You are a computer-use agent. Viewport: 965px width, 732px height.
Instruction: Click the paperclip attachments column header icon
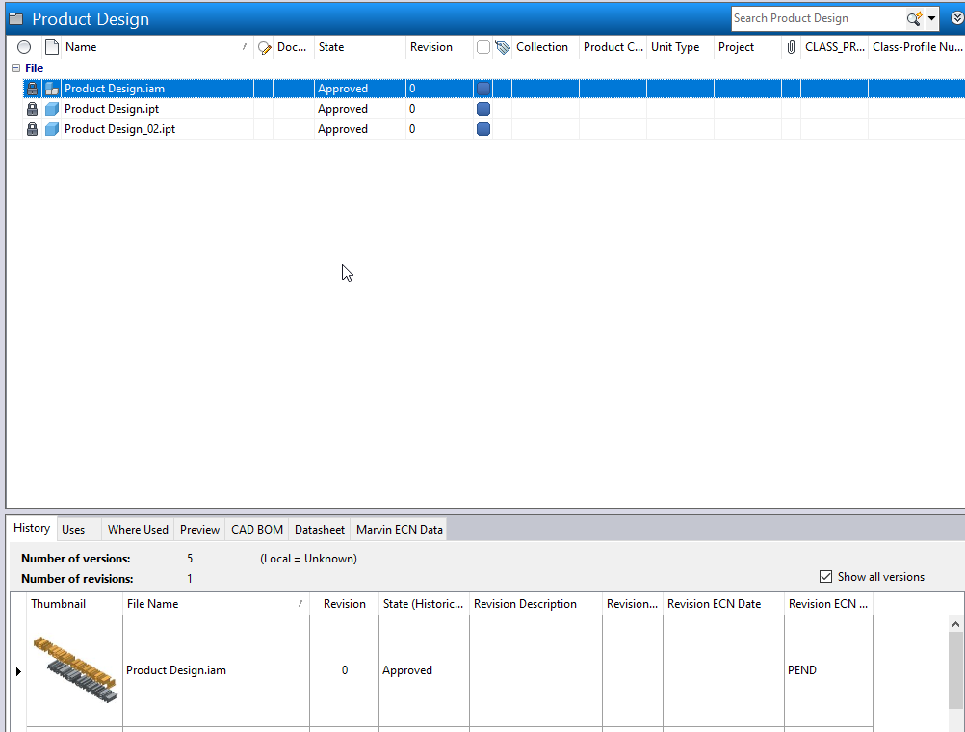(791, 46)
